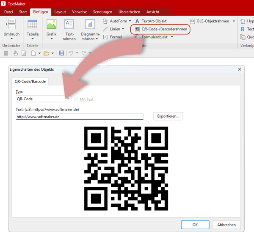Select the QR-Code/Barcode dialog tab
Screen dimensions: 254x232
point(30,81)
